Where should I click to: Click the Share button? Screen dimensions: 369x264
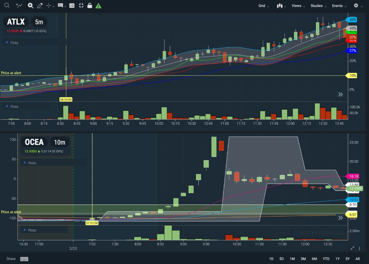(11, 259)
